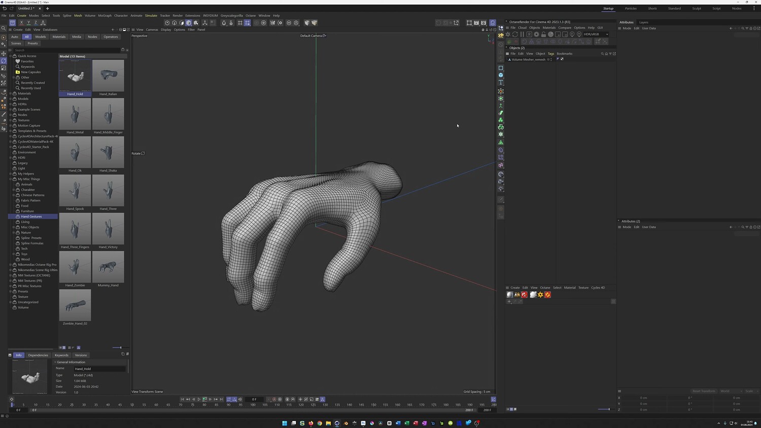Select the Cube primitive icon in right palette
The width and height of the screenshot is (761, 428).
click(501, 75)
